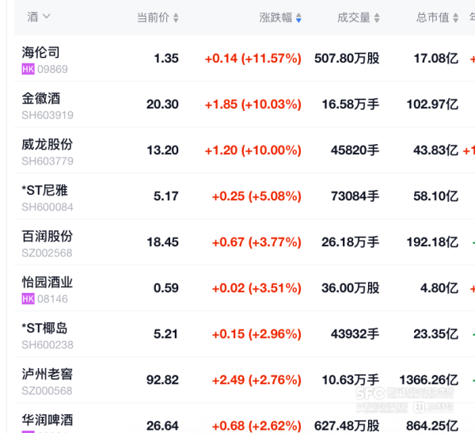Image resolution: width=475 pixels, height=433 pixels.
Task: Open stock *ST椰岛
Action: tap(44, 329)
